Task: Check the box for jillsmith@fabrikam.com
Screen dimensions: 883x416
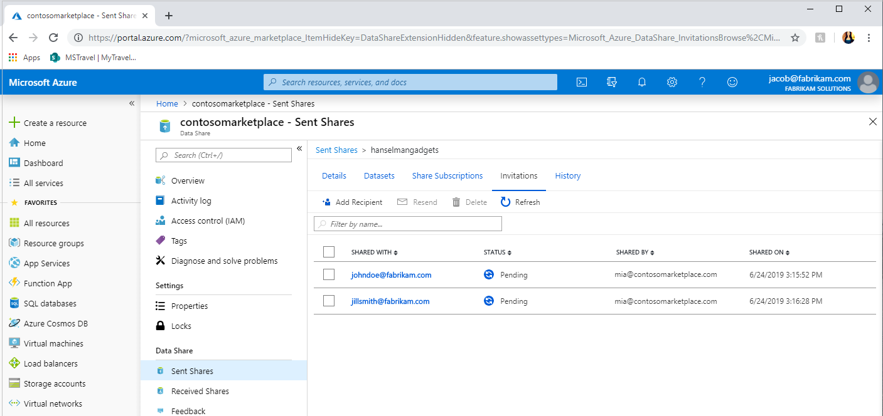Action: point(329,301)
